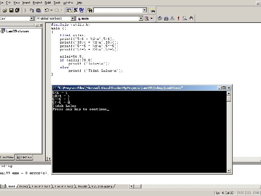Viewport: 261px width, 196px height.
Task: Maximize the Lani99.exe console window
Action: click(x=224, y=88)
